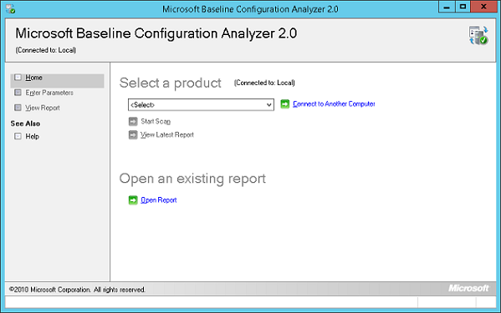This screenshot has height=313, width=501.
Task: Click the 'Select a product' heading
Action: coord(171,83)
